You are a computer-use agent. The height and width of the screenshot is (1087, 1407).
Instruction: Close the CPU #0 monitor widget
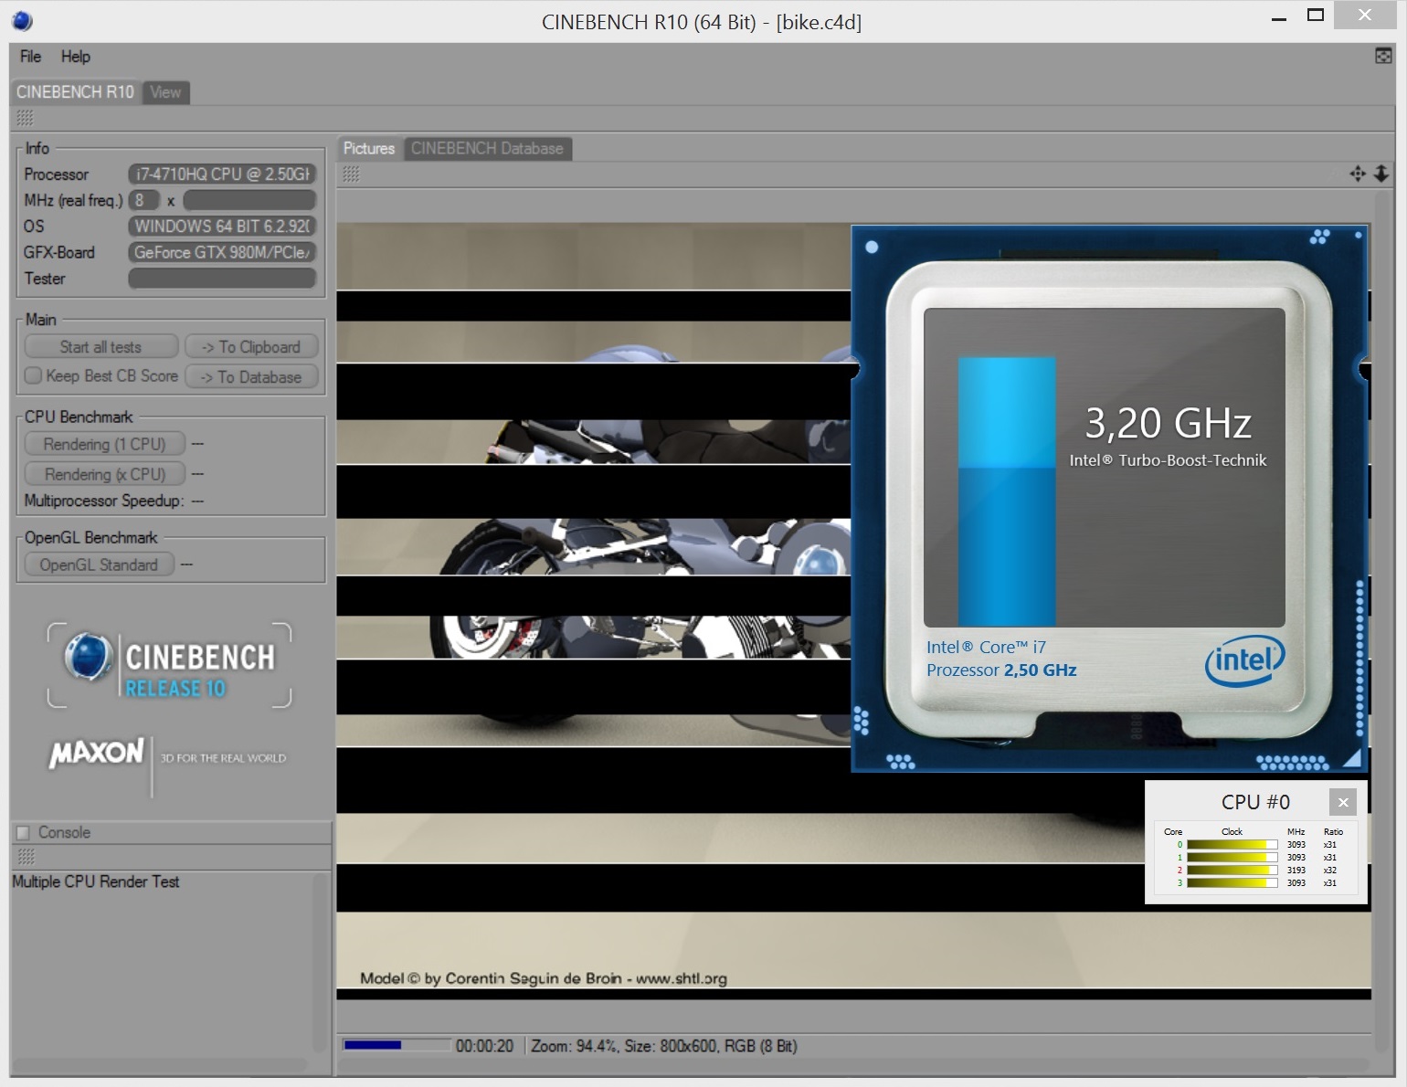coord(1343,802)
